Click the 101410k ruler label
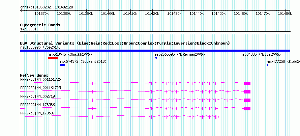 [x=130, y=13]
